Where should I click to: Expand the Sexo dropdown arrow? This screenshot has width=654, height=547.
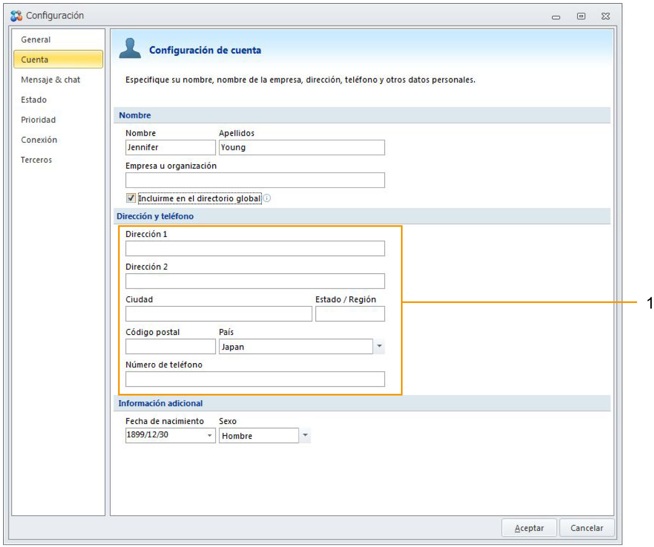click(x=305, y=435)
